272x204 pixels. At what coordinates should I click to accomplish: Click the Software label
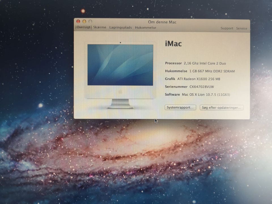pyautogui.click(x=172, y=94)
